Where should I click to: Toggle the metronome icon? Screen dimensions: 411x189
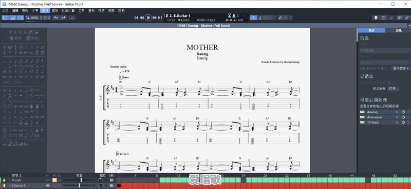point(234,15)
